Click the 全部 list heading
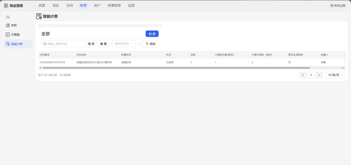Screen dimensions: 351x165 [x=46, y=34]
